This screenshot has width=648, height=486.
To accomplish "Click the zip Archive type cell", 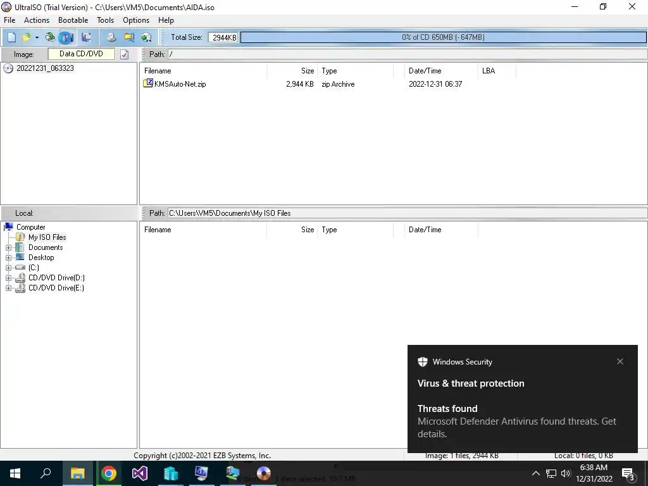I will pos(338,84).
